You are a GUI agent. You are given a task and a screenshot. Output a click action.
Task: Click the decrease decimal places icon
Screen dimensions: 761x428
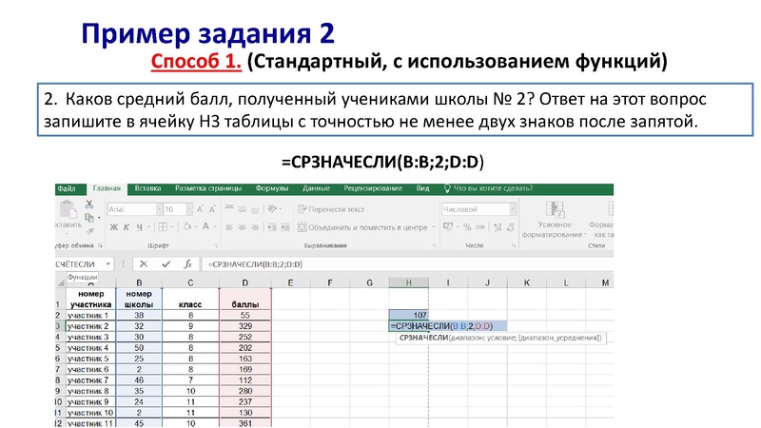click(510, 227)
